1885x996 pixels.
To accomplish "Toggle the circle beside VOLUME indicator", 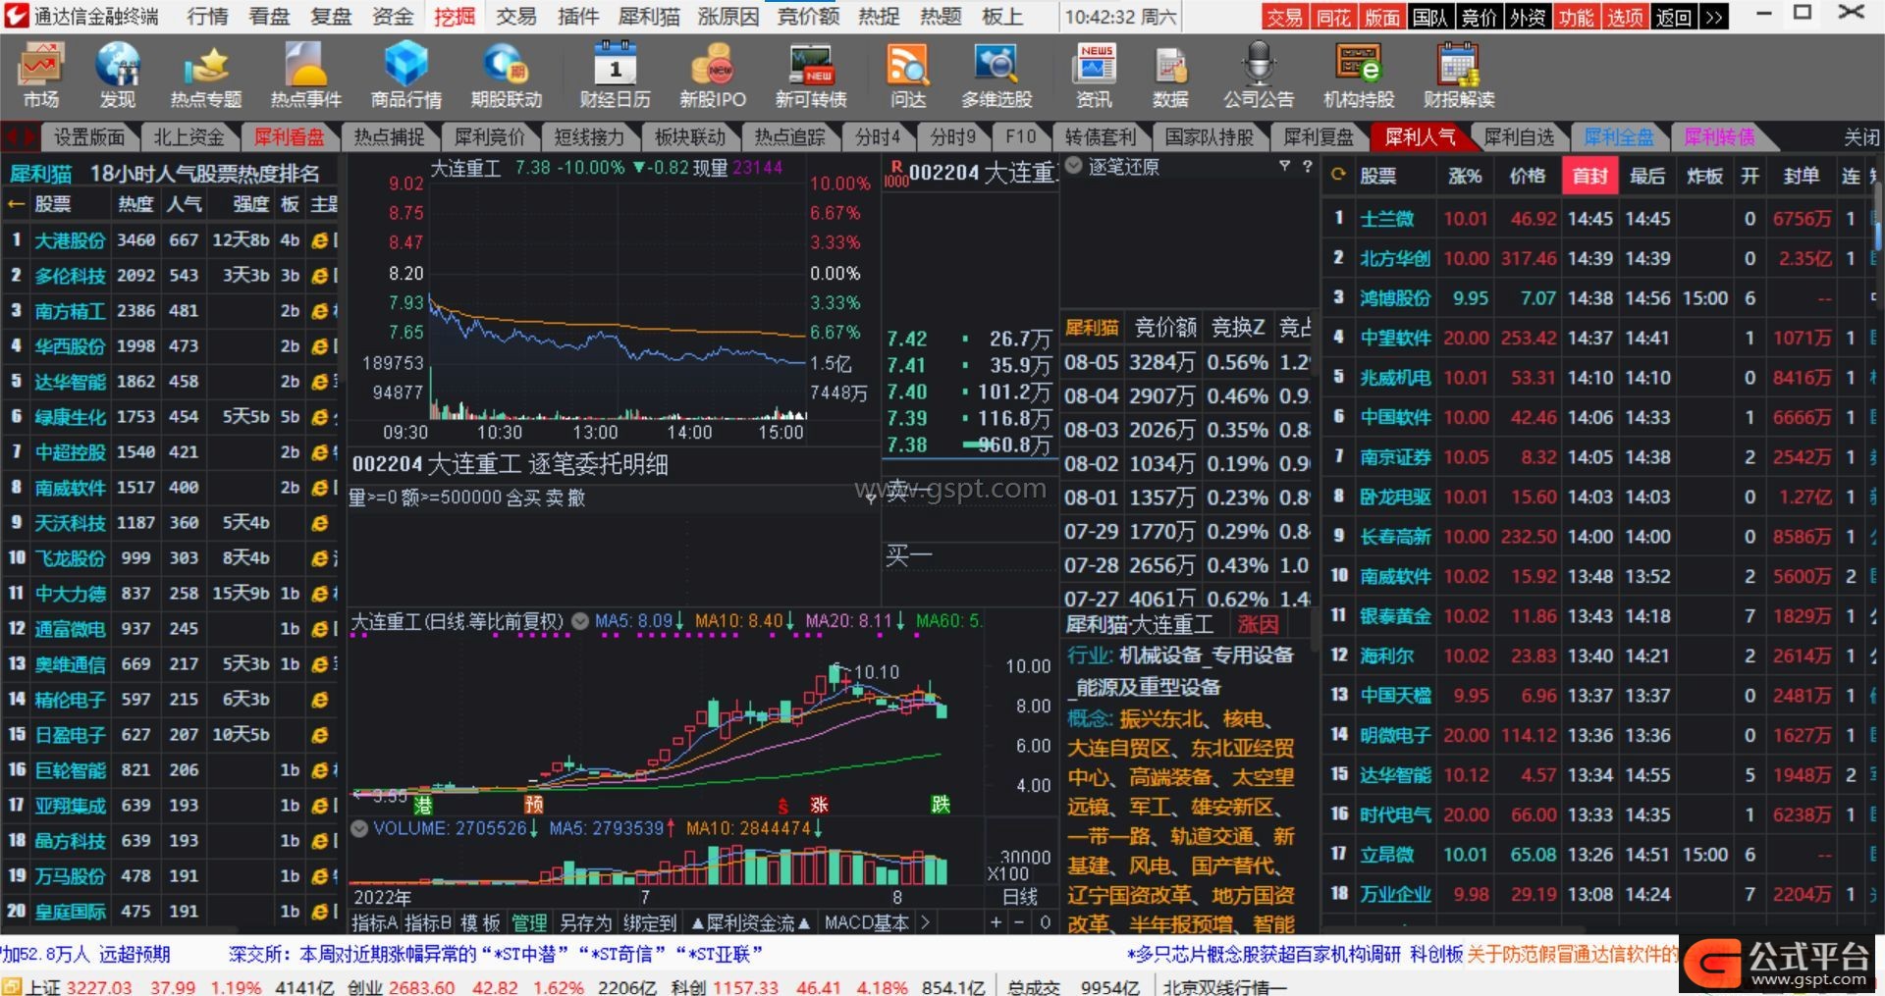I will tap(359, 828).
